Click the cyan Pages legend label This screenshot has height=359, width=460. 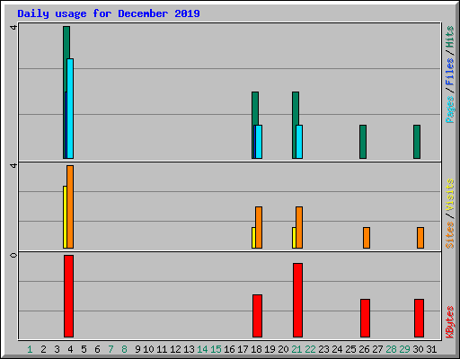tap(449, 109)
